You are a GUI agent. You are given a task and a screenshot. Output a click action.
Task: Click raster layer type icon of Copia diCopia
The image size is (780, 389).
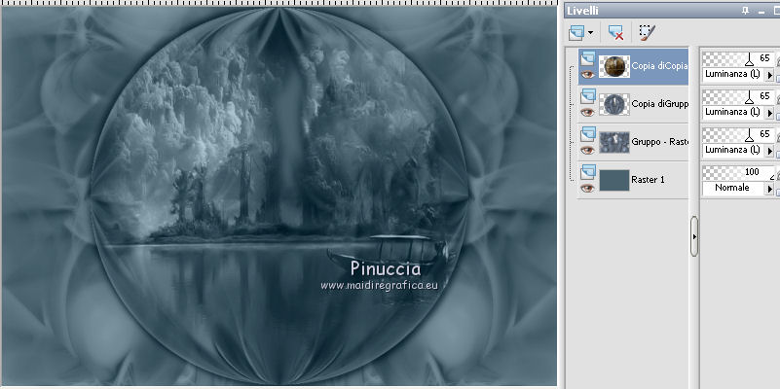point(587,59)
